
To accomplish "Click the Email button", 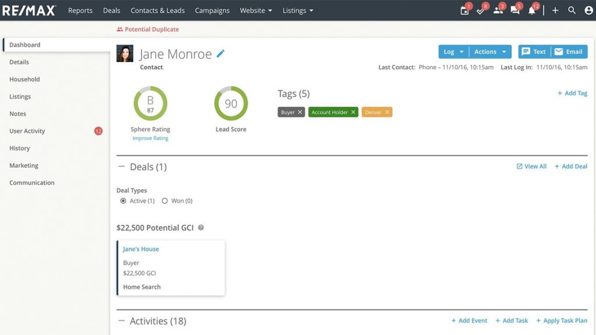I will (568, 52).
